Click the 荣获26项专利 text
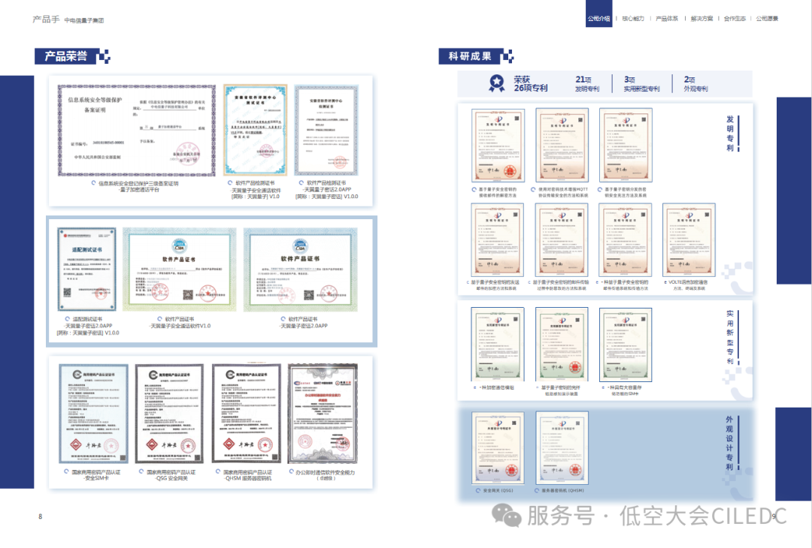The width and height of the screenshot is (812, 548). coord(530,84)
